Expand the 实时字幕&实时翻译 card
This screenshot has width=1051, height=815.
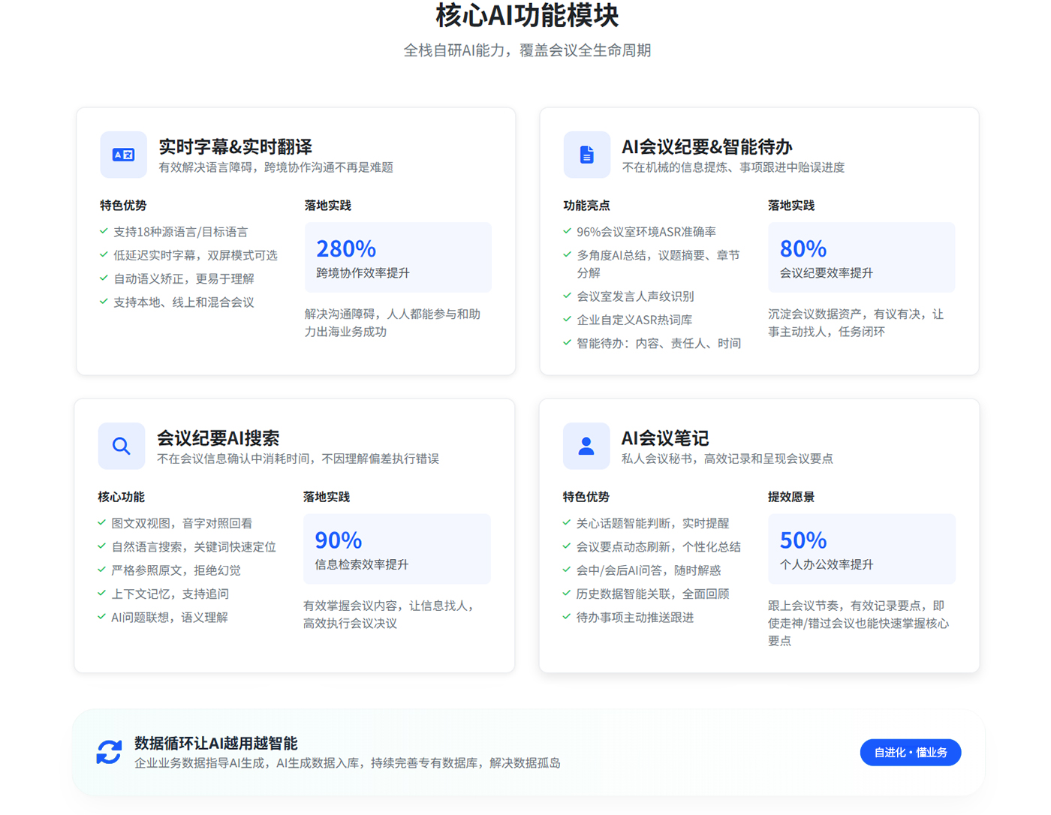point(295,241)
